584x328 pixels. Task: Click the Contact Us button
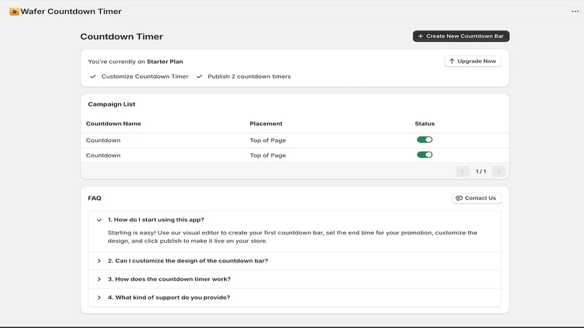477,198
